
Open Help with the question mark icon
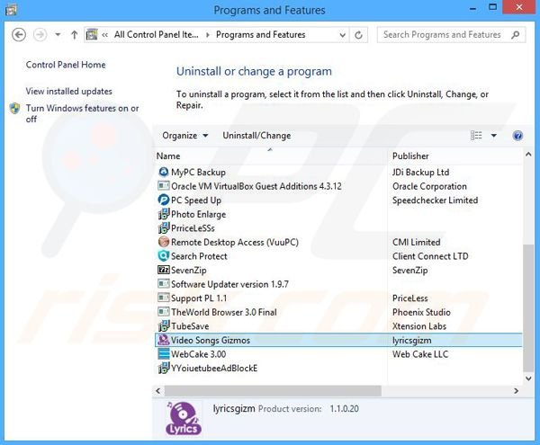[517, 136]
